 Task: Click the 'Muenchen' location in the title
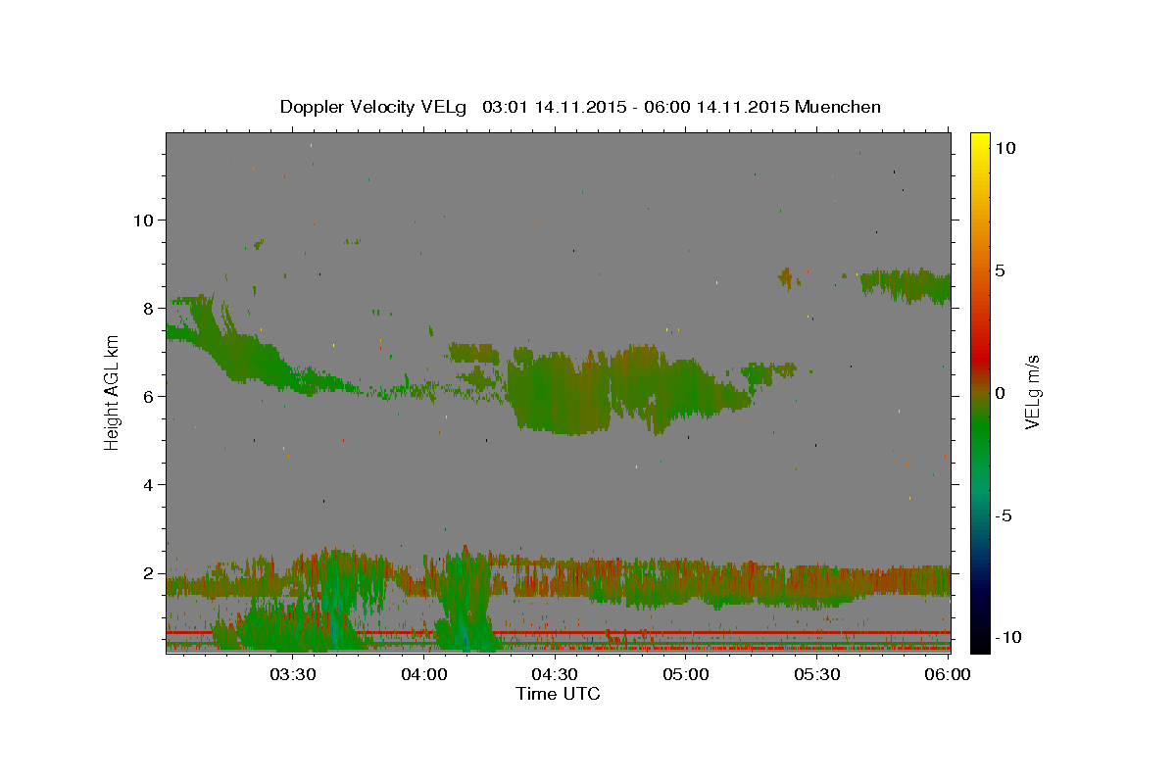pyautogui.click(x=838, y=107)
